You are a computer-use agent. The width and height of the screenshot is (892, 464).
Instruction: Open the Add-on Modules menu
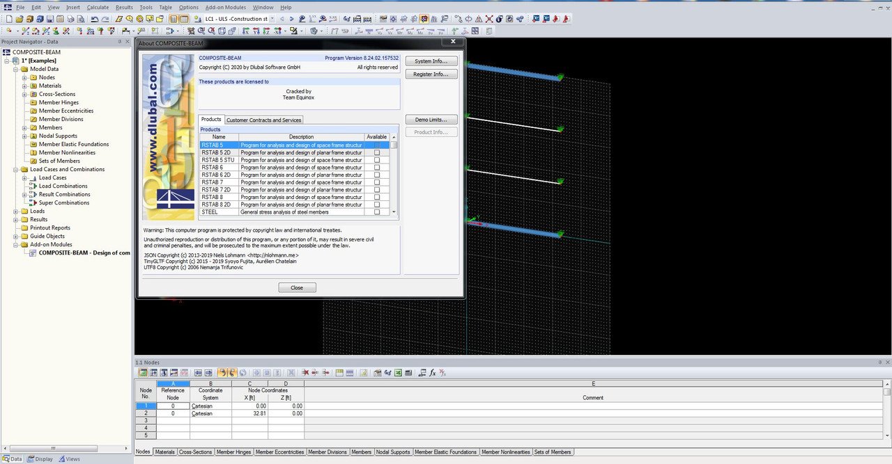pos(226,7)
